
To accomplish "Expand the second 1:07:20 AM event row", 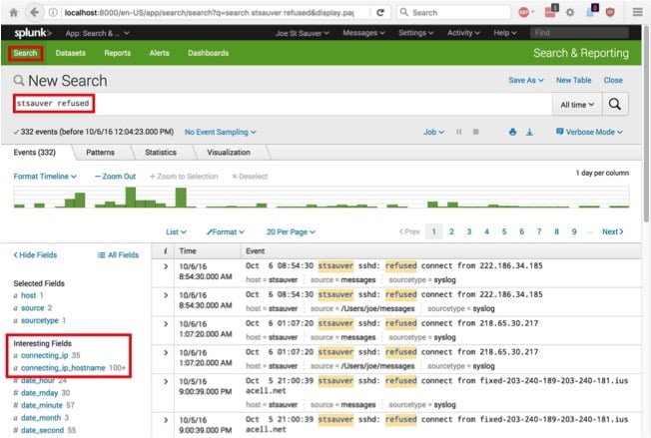I will point(166,352).
